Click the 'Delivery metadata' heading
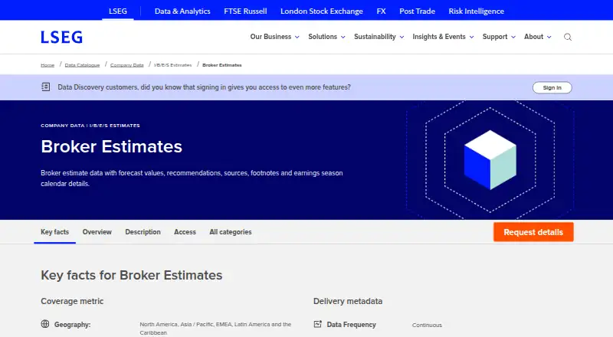The width and height of the screenshot is (613, 337). click(x=348, y=301)
